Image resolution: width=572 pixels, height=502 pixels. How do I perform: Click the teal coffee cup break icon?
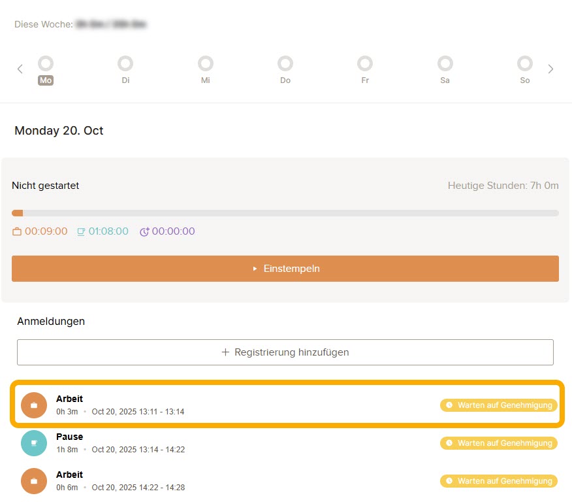click(82, 231)
